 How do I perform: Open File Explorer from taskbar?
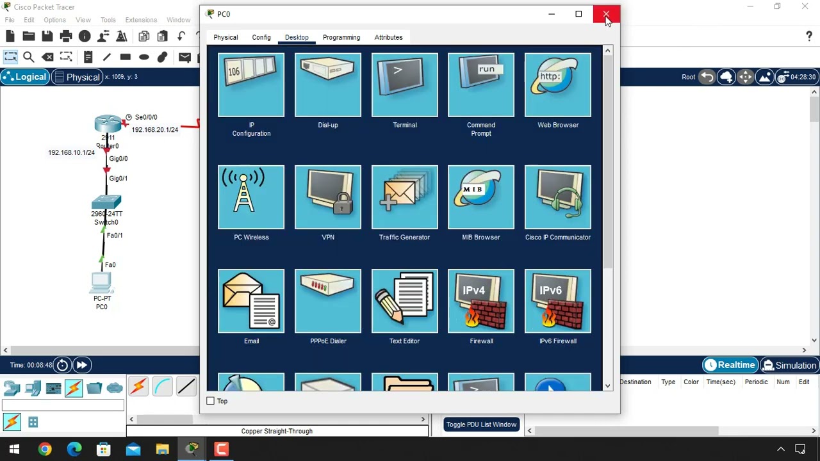pos(163,449)
